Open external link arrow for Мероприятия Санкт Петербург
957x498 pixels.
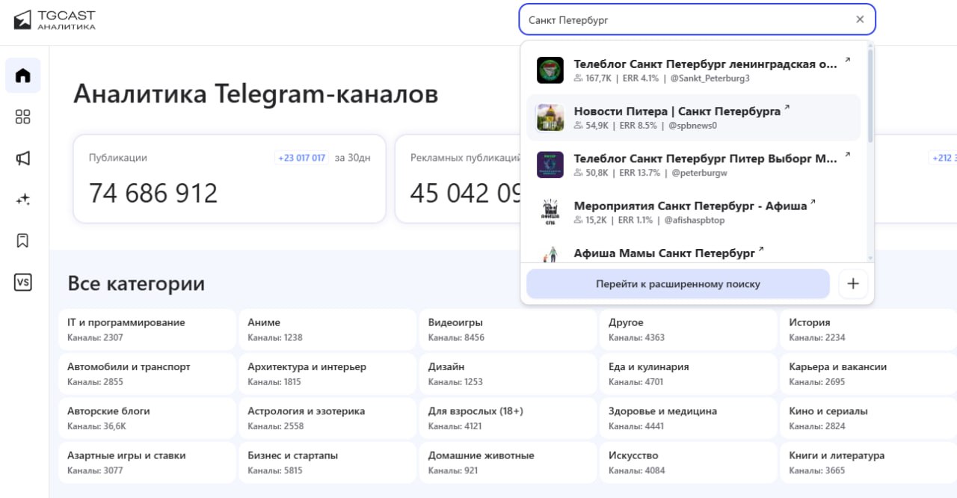click(x=813, y=202)
